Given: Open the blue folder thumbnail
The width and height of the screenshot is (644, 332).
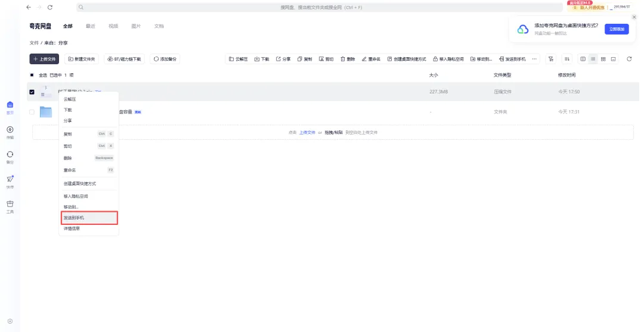Looking at the screenshot, I should pyautogui.click(x=45, y=112).
